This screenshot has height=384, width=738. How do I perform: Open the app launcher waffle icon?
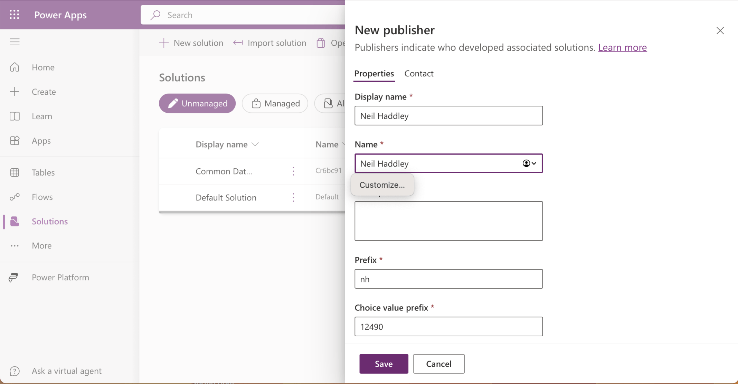coord(15,15)
